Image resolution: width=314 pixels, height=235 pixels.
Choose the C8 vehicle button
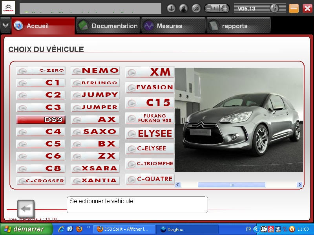tap(41, 168)
